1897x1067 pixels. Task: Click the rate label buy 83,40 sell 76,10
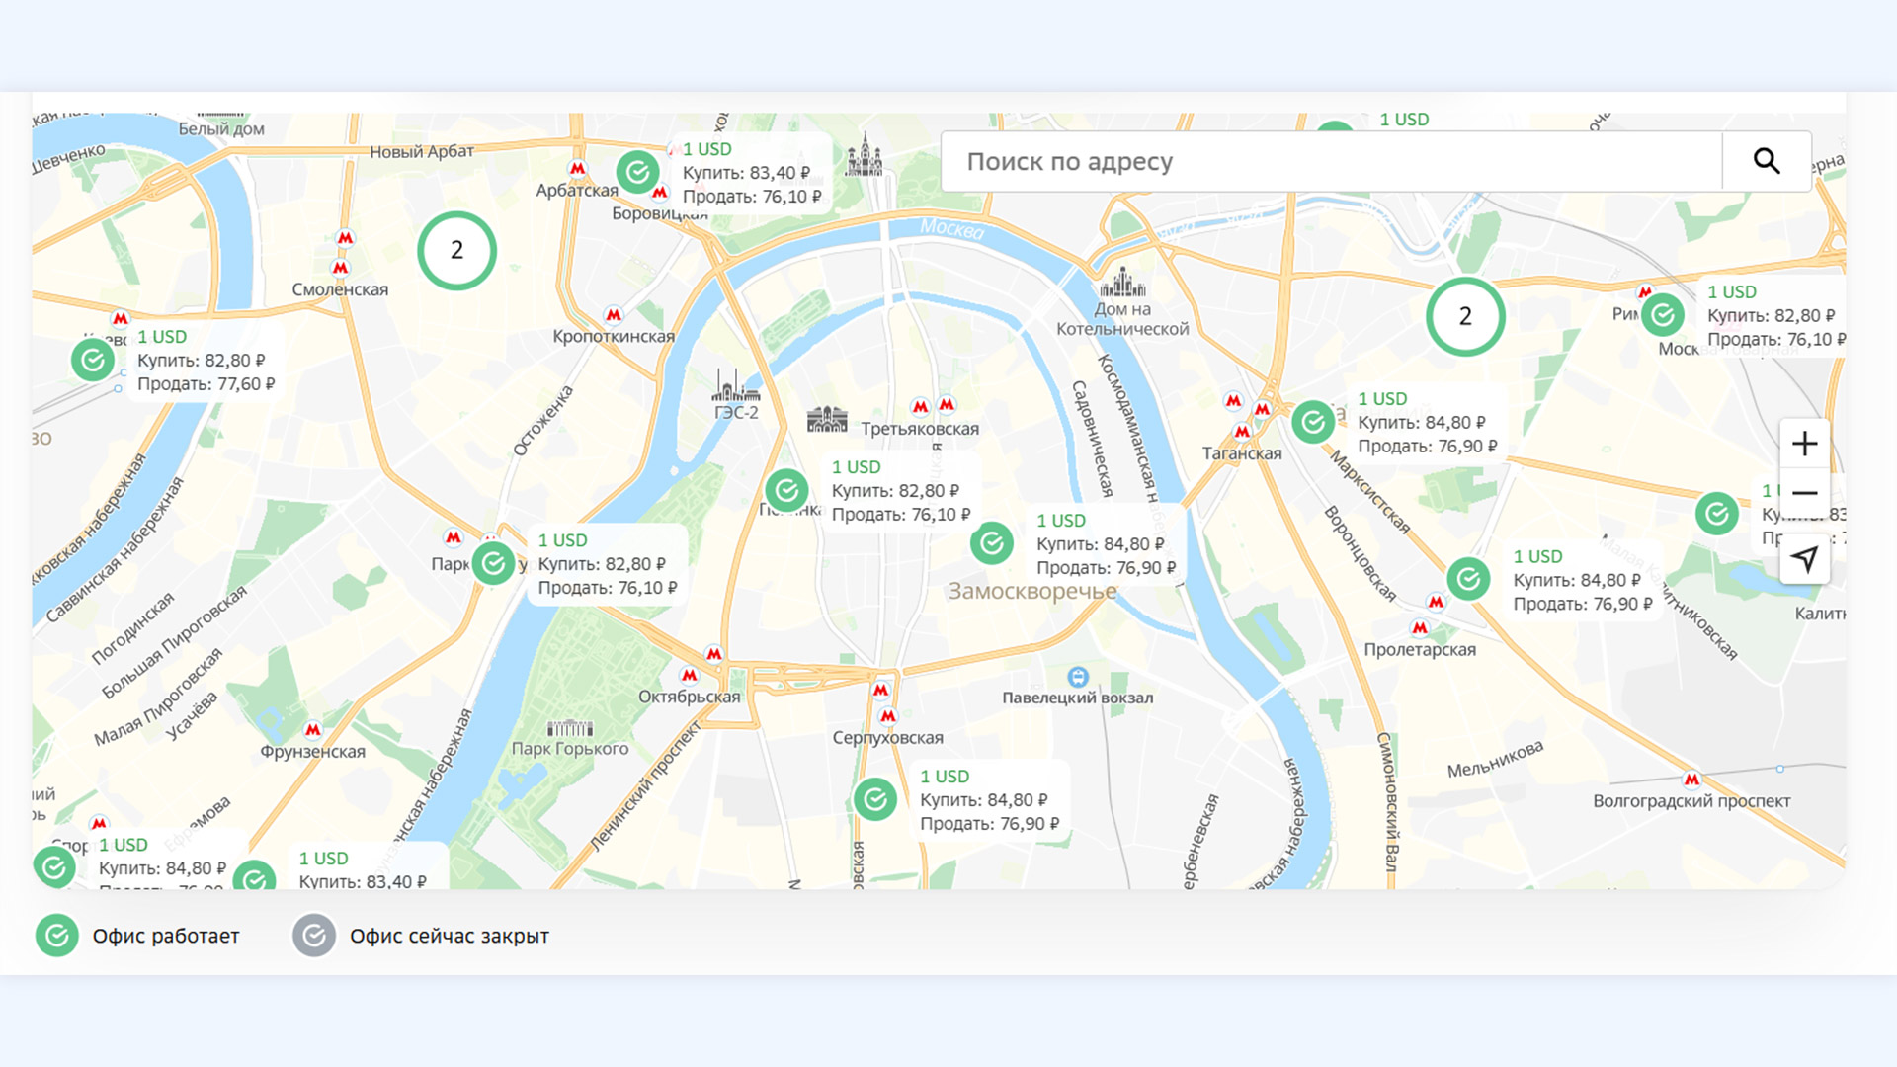coord(751,173)
